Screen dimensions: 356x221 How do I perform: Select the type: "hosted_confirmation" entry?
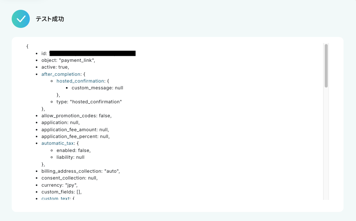point(89,102)
